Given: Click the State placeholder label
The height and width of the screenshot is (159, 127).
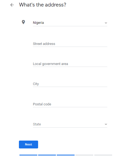Looking at the screenshot, I should pyautogui.click(x=37, y=124).
